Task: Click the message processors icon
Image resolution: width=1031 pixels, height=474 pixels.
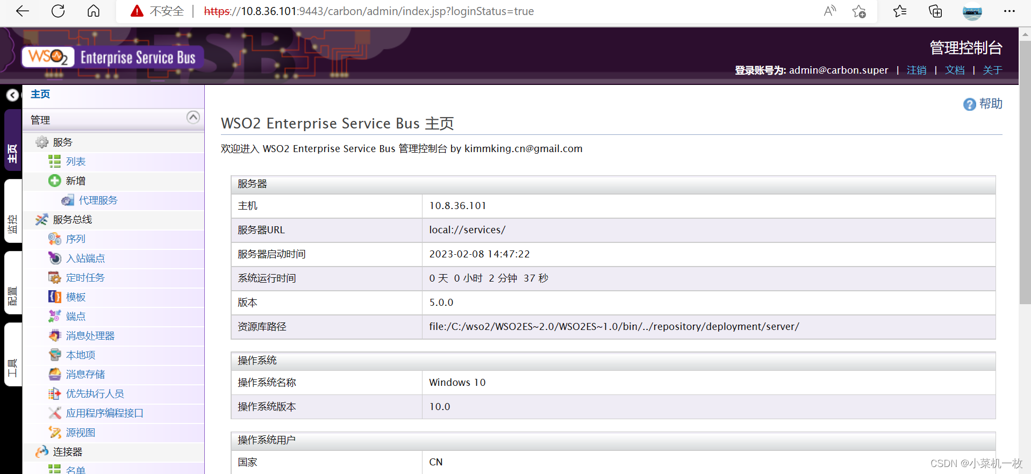Action: pos(54,336)
